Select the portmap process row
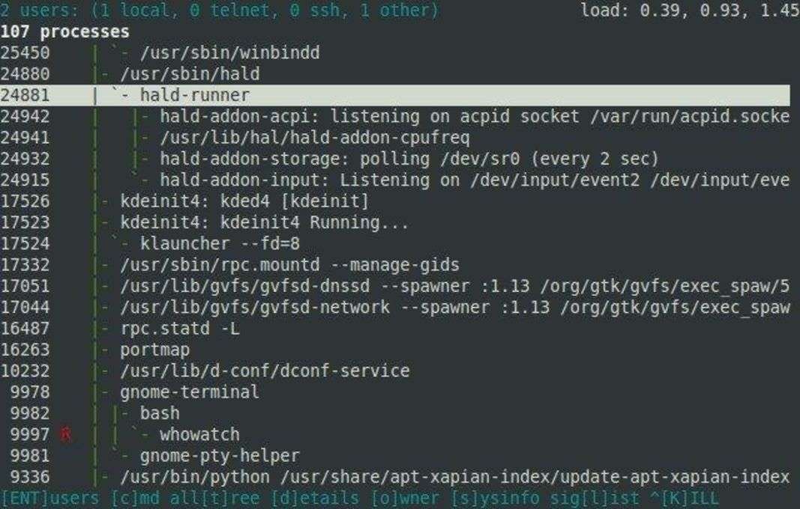The image size is (800, 509). tap(154, 350)
